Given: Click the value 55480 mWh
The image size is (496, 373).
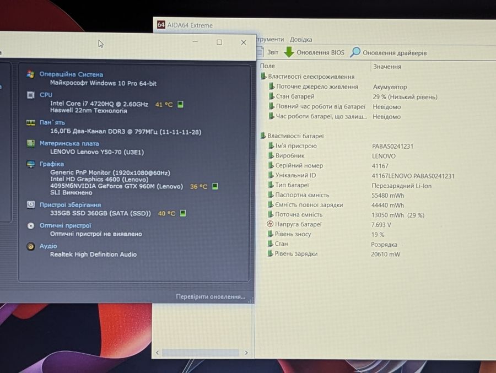Looking at the screenshot, I should (x=387, y=196).
